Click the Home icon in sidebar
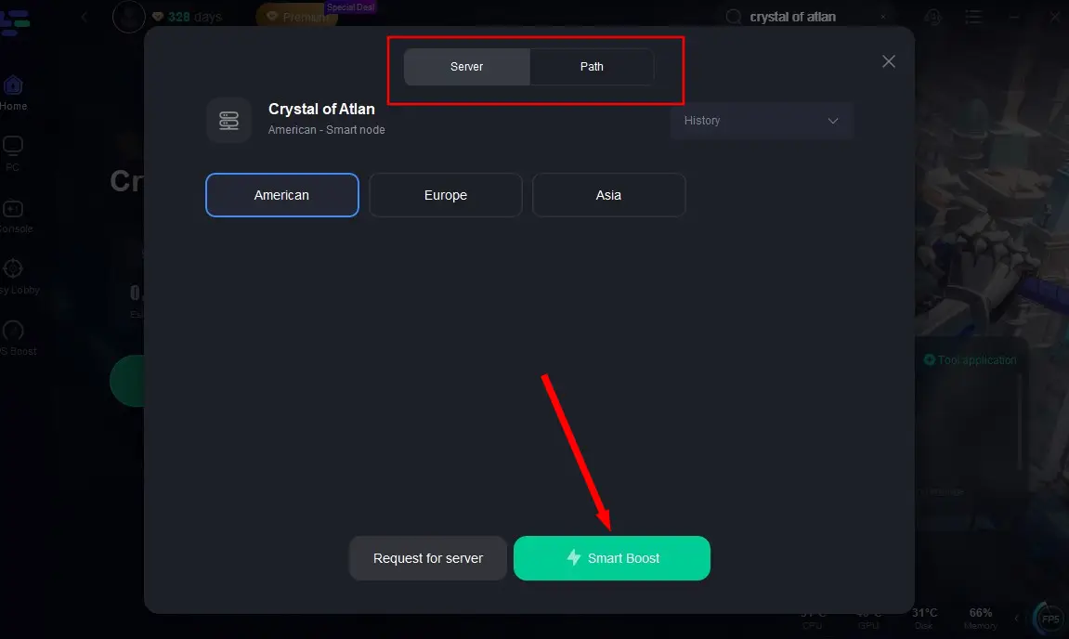This screenshot has height=639, width=1069. pos(13,85)
